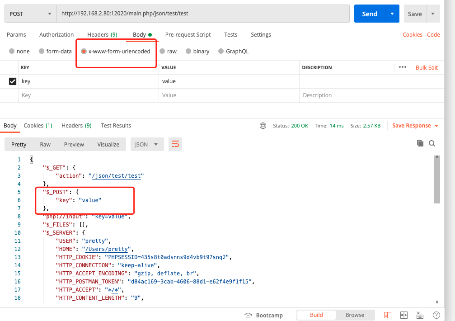Copy the response body using the copy icon
The height and width of the screenshot is (321, 455).
point(420,143)
